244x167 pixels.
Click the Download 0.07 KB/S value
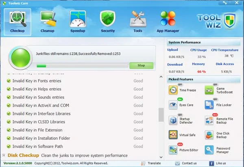point(176,72)
